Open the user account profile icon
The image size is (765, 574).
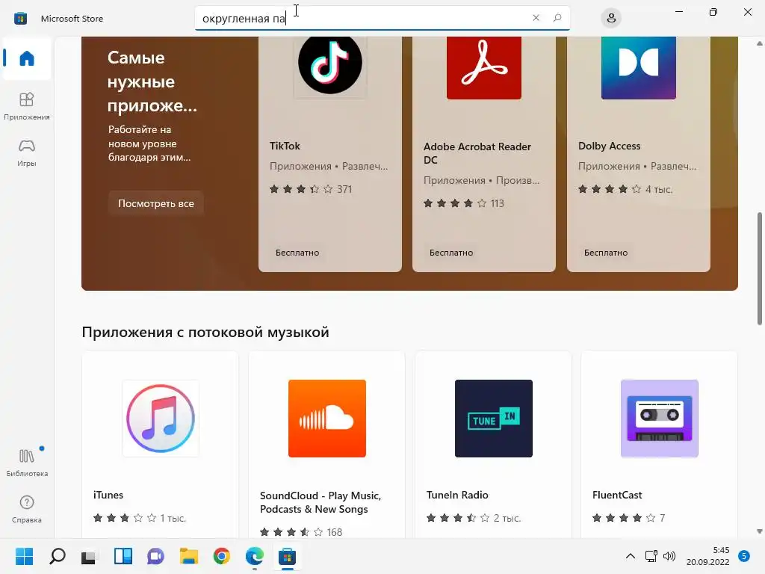tap(611, 19)
